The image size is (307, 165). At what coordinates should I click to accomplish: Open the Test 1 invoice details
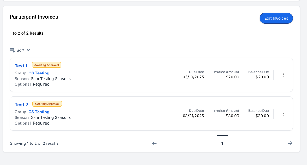[21, 66]
